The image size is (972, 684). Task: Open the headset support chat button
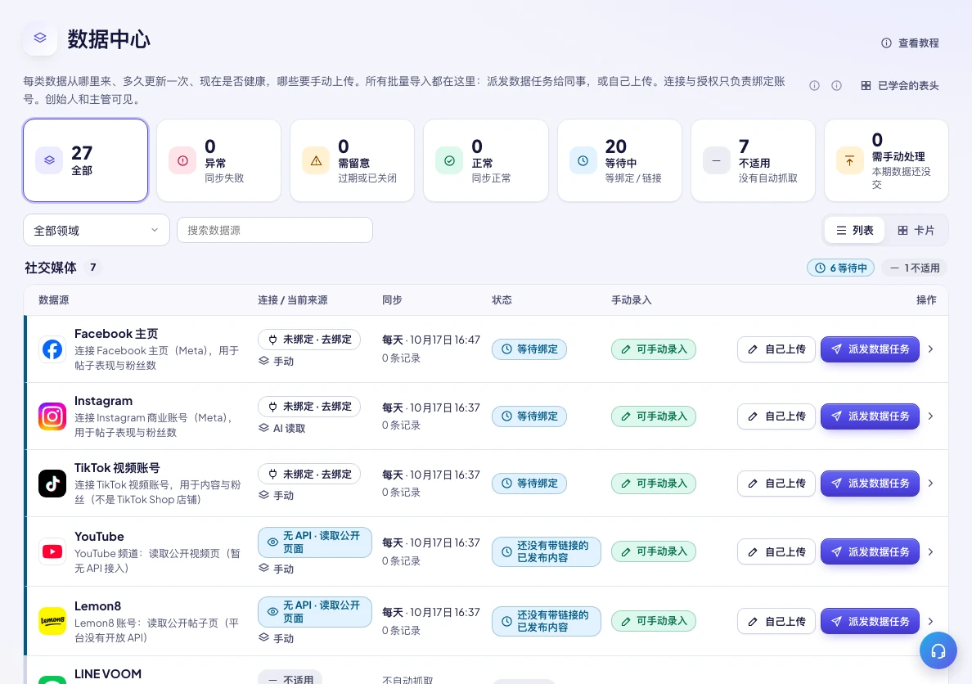[x=938, y=650]
